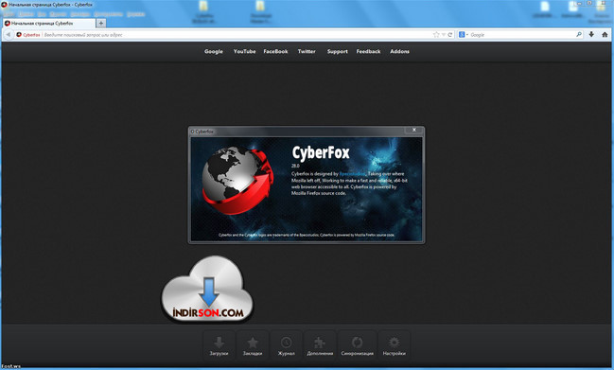The height and width of the screenshot is (370, 614).
Task: Open the Настройки settings tile
Action: click(395, 345)
